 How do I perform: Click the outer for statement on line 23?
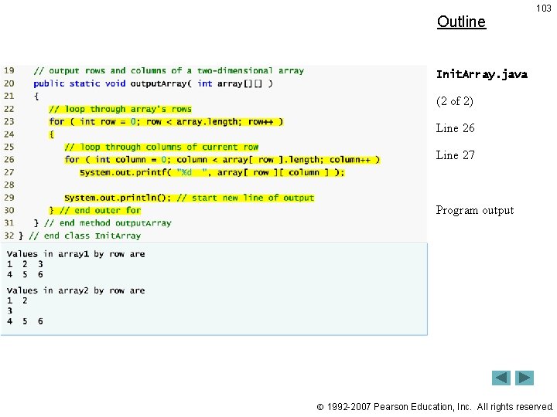166,122
